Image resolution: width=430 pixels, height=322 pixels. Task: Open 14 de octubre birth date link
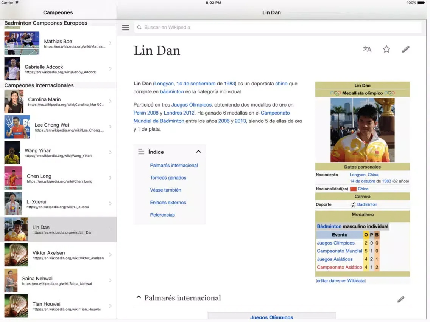[x=362, y=181]
